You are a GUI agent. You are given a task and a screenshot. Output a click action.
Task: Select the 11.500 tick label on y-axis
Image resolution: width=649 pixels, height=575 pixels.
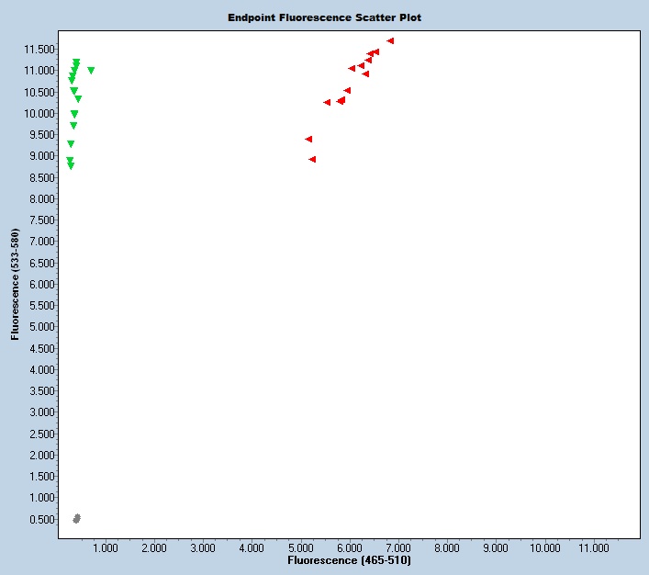39,49
